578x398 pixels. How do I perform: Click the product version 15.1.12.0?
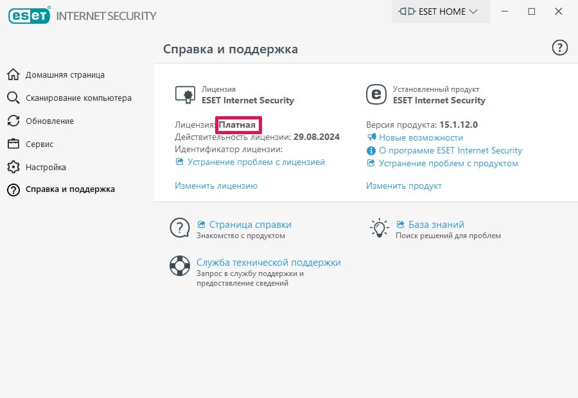pos(459,125)
